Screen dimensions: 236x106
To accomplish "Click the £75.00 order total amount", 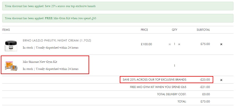I will (205, 102).
